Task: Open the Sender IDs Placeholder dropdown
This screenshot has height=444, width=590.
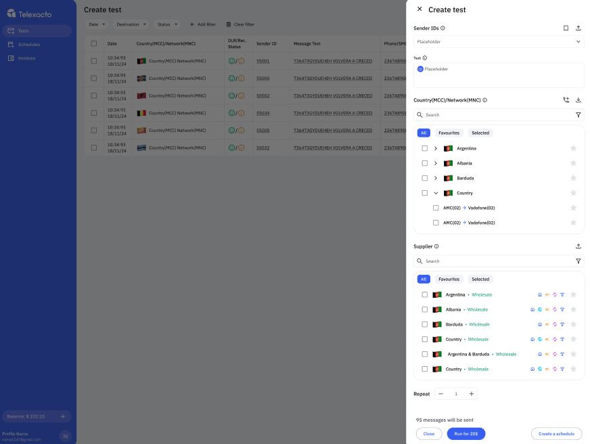Action: [x=499, y=41]
